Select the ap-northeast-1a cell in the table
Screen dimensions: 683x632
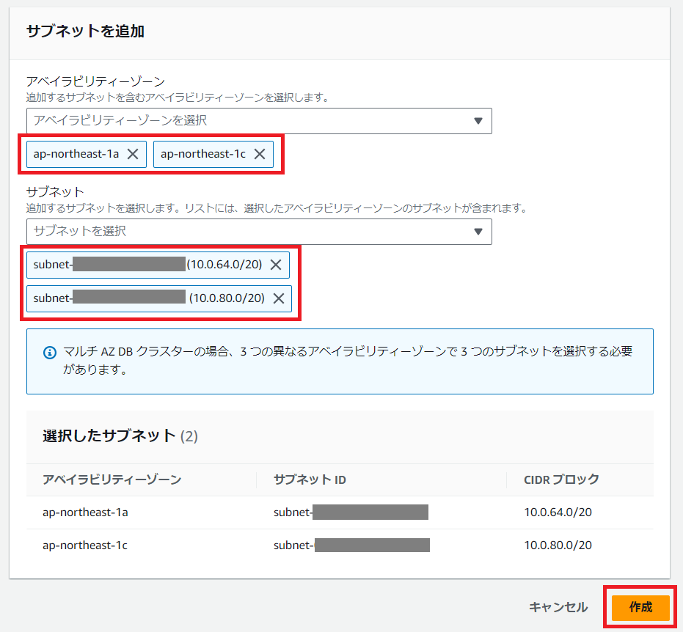tap(85, 512)
